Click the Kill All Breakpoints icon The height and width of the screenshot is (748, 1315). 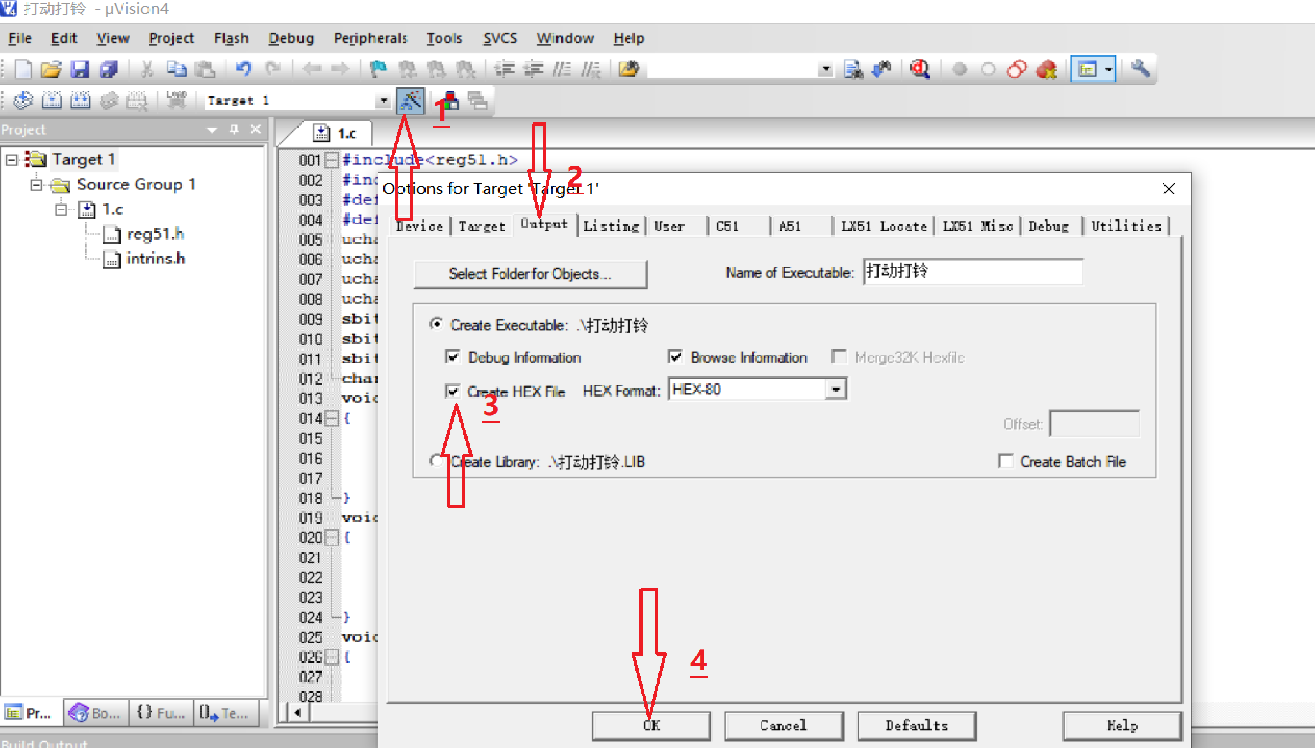[1046, 69]
